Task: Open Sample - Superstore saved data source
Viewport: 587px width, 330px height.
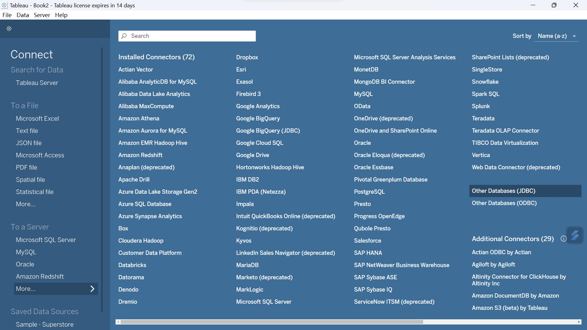Action: (x=45, y=324)
